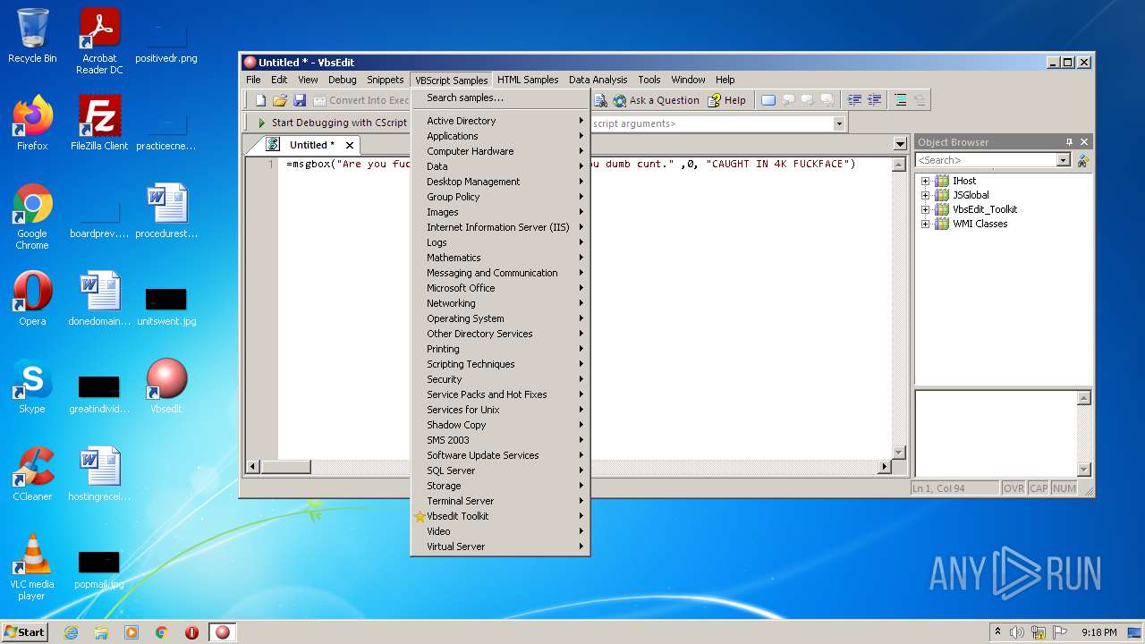
Task: Open the document list dropdown above editor
Action: [x=900, y=144]
